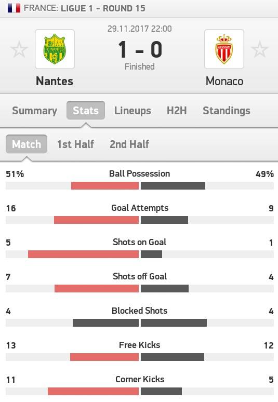This screenshot has width=278, height=402.
Task: Show 2nd Half statistics
Action: [129, 144]
